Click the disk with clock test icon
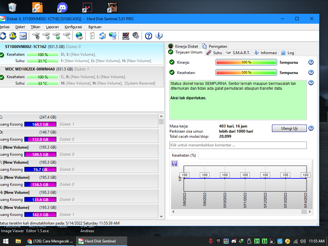 click(x=46, y=36)
